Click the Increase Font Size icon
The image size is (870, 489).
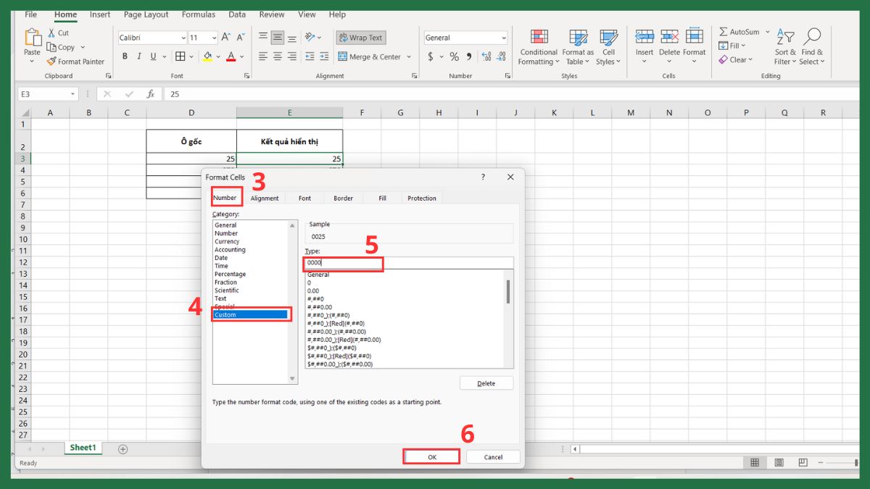226,38
